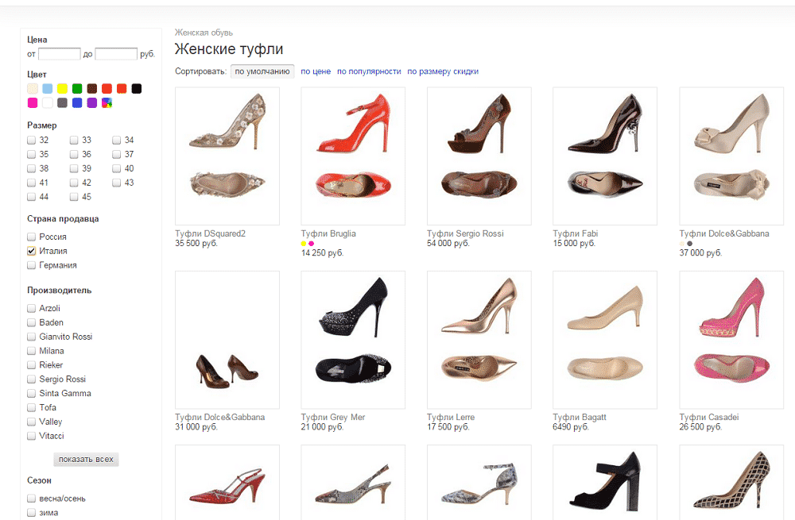This screenshot has height=520, width=795.
Task: Open the Женская обувь breadcrumb link
Action: [204, 33]
